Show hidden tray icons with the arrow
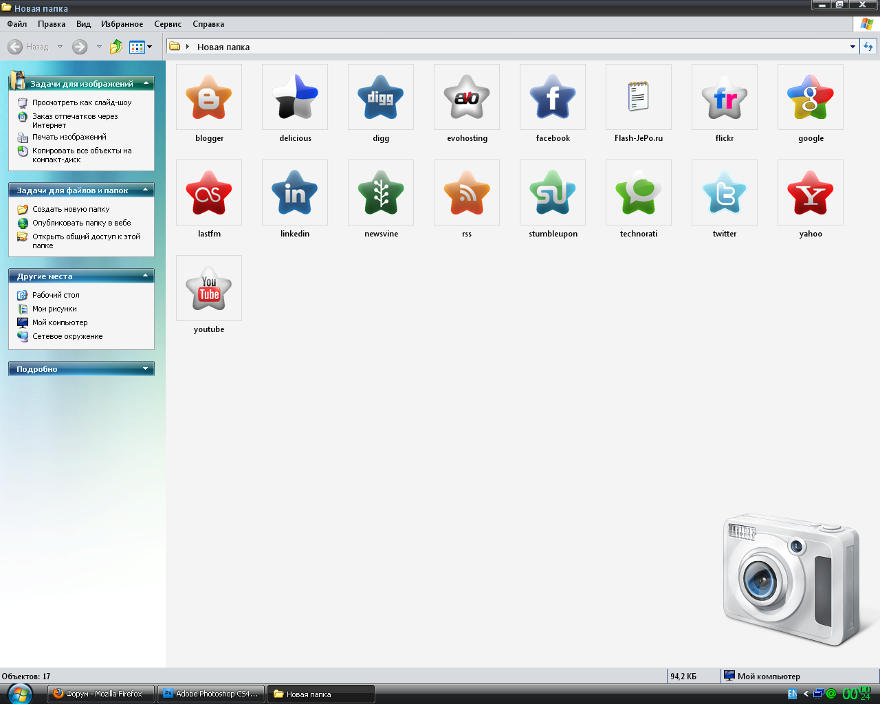880x704 pixels. tap(806, 694)
